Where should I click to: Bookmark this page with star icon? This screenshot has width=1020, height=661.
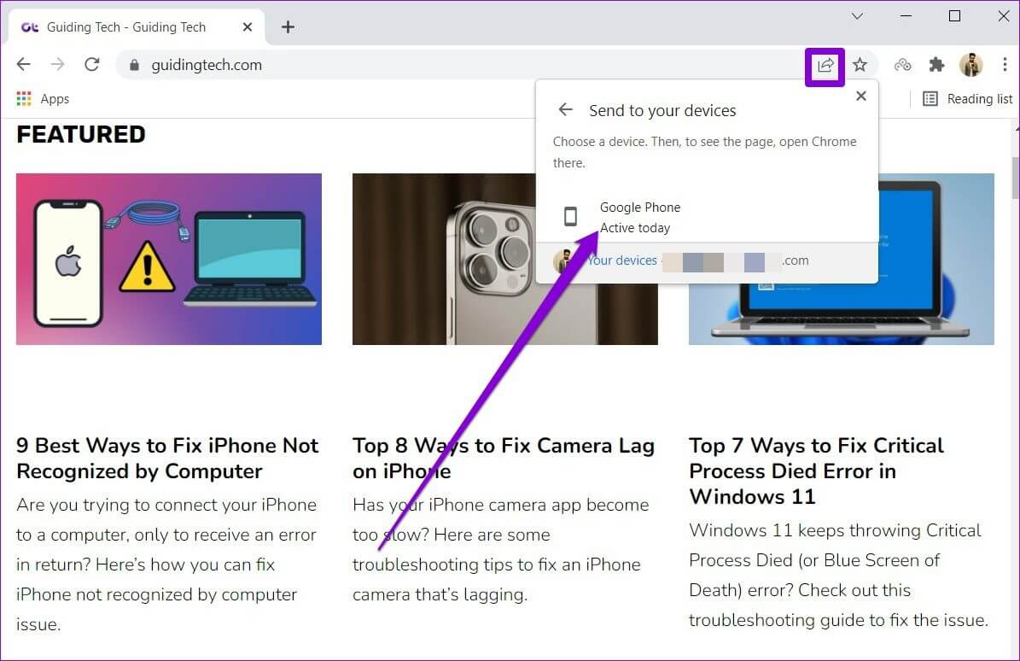860,65
